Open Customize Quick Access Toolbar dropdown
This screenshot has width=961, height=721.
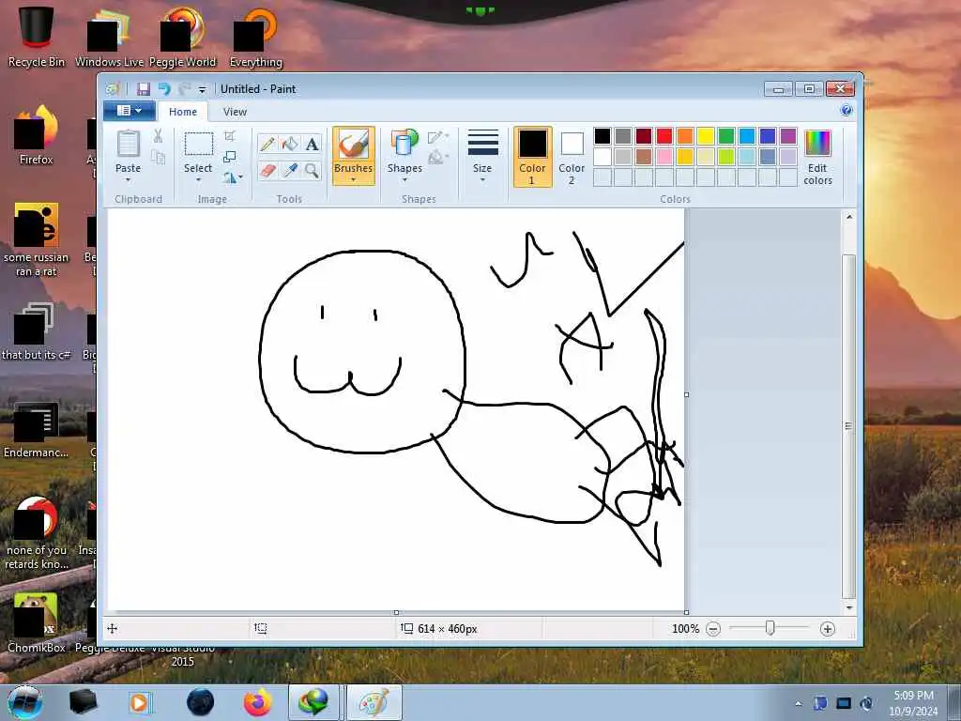coord(202,89)
